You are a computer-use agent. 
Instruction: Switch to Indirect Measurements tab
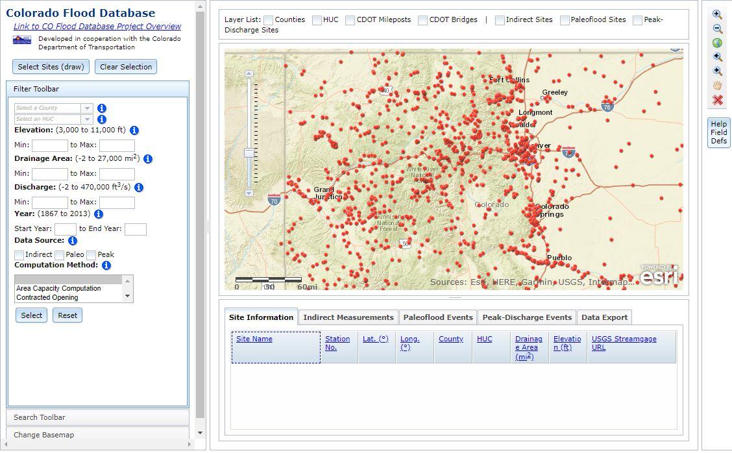point(348,317)
